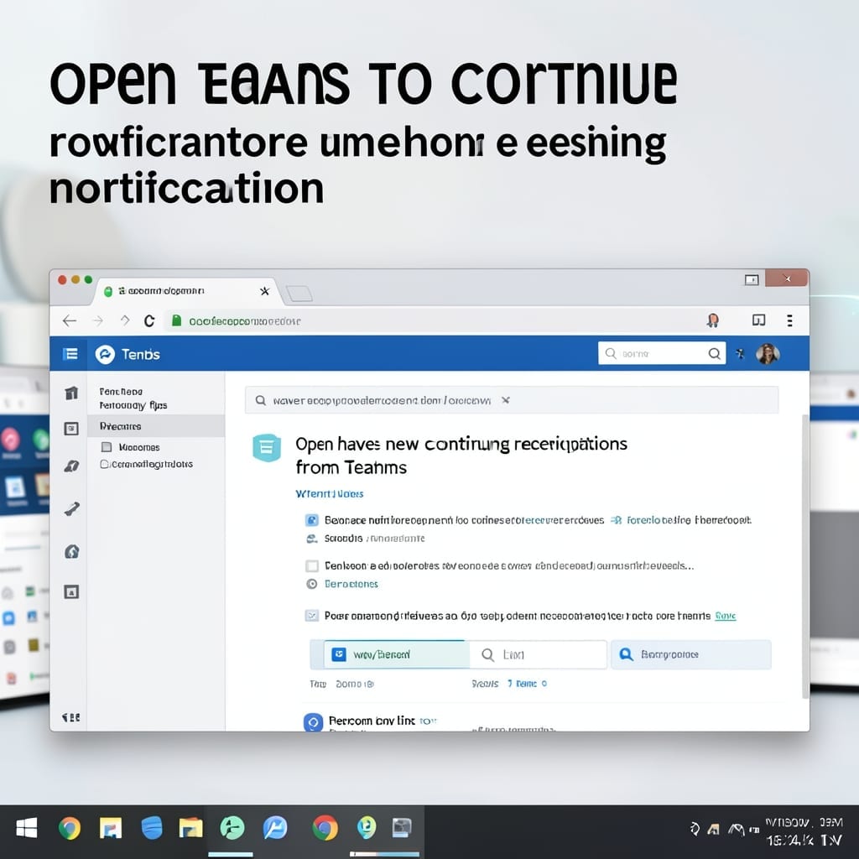Click the person icon beside the "Scrodis" row
This screenshot has height=859, width=859.
pyautogui.click(x=312, y=539)
